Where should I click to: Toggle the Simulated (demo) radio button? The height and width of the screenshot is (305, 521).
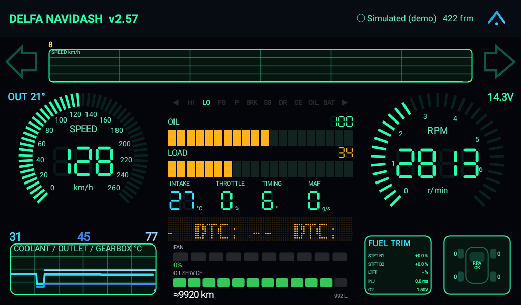coord(361,18)
